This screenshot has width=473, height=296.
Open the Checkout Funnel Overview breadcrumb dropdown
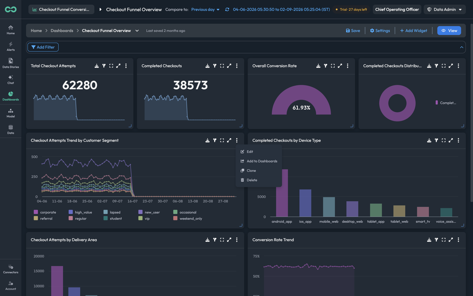(137, 31)
